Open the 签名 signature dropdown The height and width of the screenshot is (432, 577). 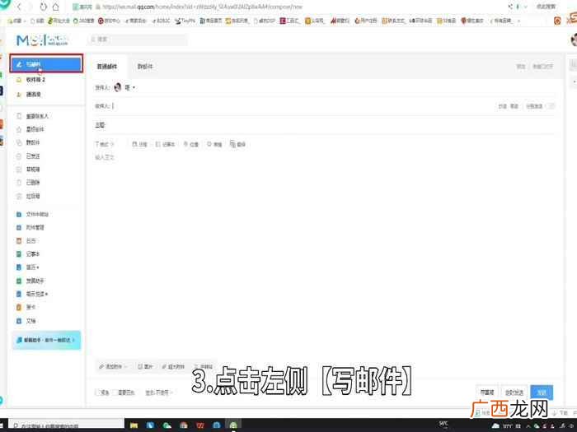click(x=159, y=393)
